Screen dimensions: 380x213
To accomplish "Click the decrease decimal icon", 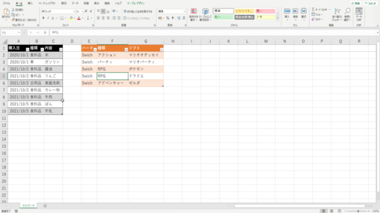I will (183, 18).
